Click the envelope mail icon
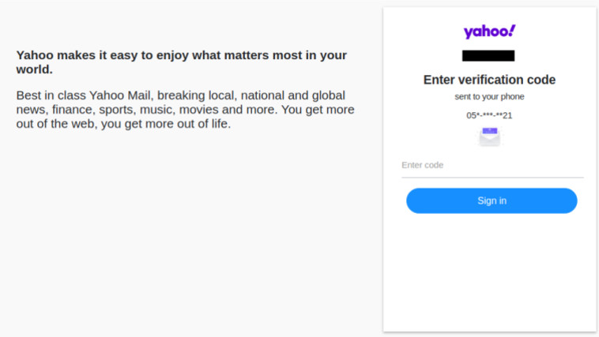 tap(489, 137)
